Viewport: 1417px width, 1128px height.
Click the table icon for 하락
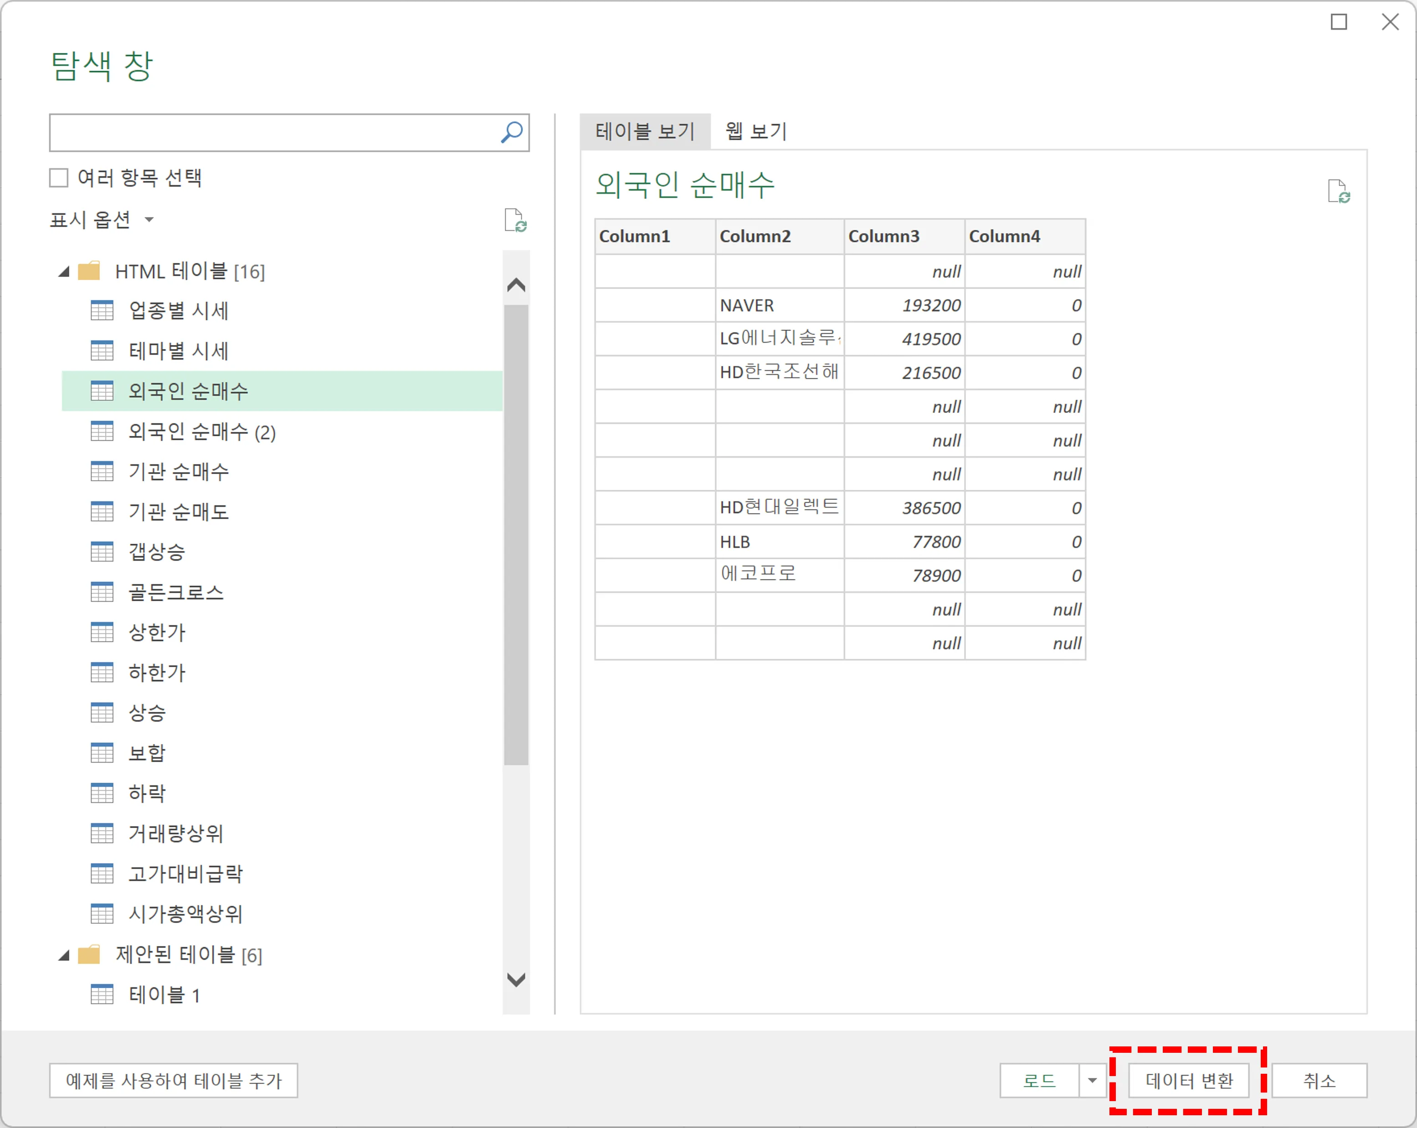[x=102, y=793]
